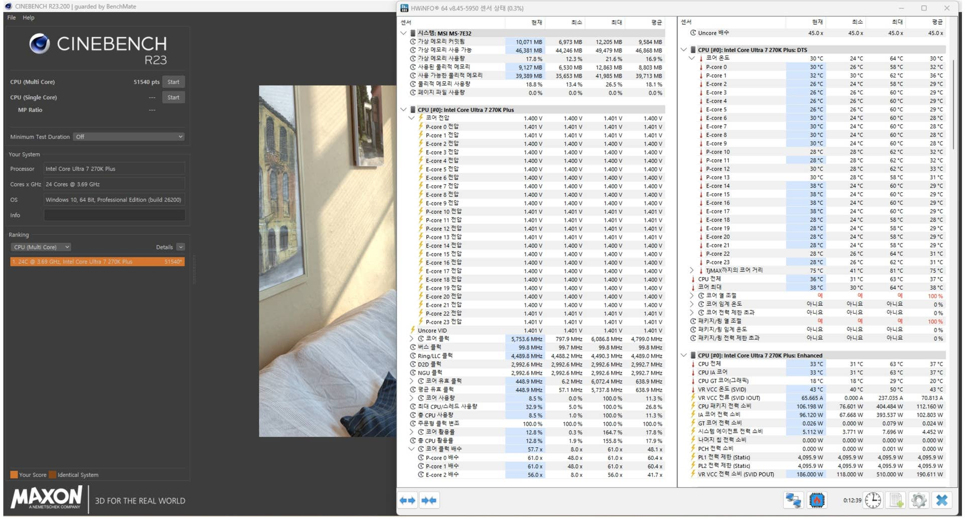Collapse the 코어 전압 tree node

[412, 118]
